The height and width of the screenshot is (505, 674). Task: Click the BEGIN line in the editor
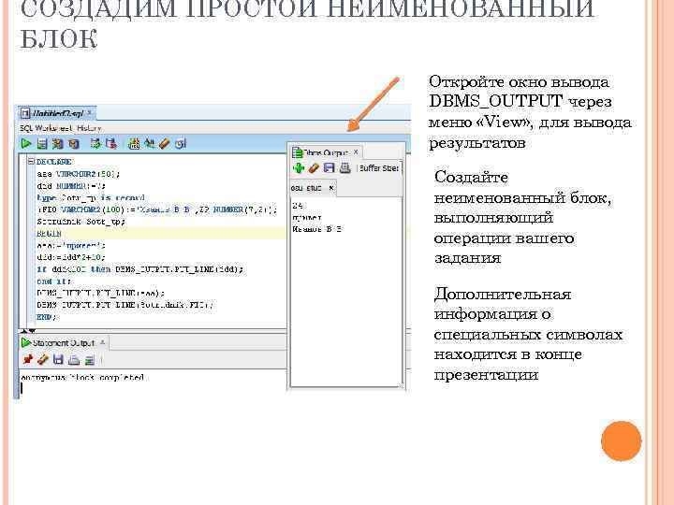49,234
